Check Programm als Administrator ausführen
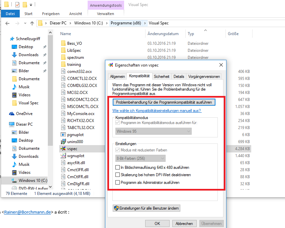 pyautogui.click(x=117, y=183)
